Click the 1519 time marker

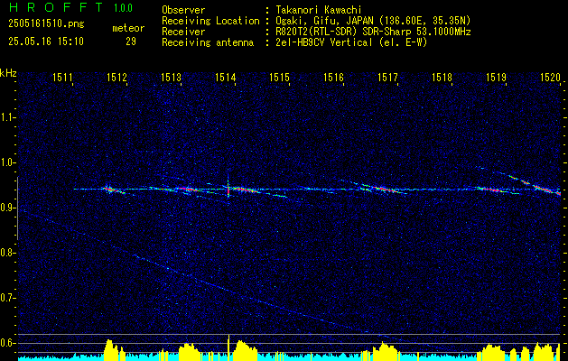tap(497, 77)
